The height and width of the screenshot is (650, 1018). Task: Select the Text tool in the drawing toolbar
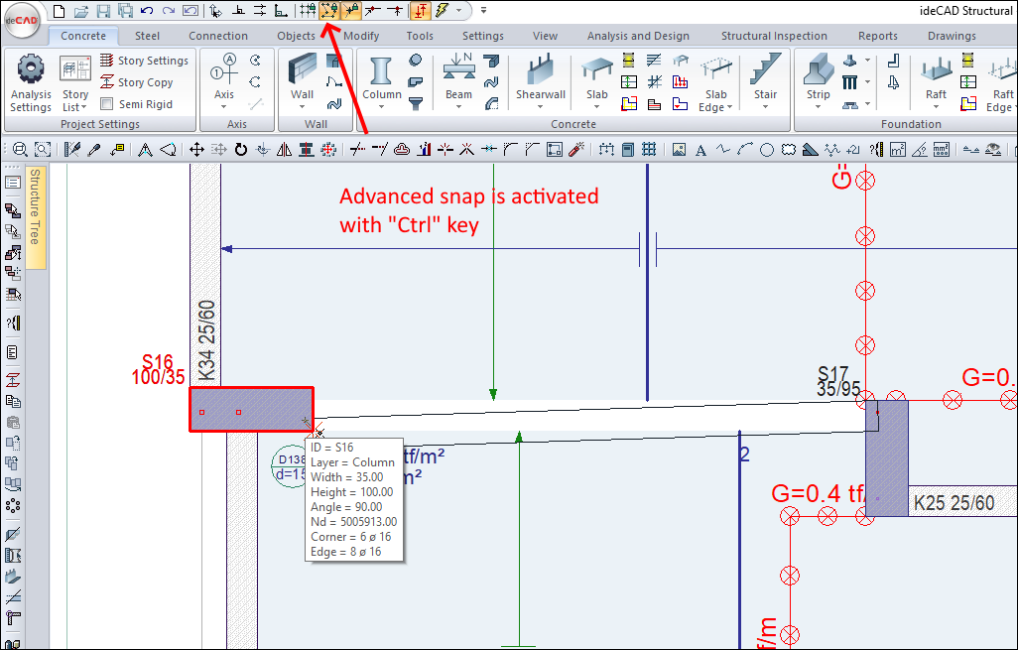click(700, 150)
